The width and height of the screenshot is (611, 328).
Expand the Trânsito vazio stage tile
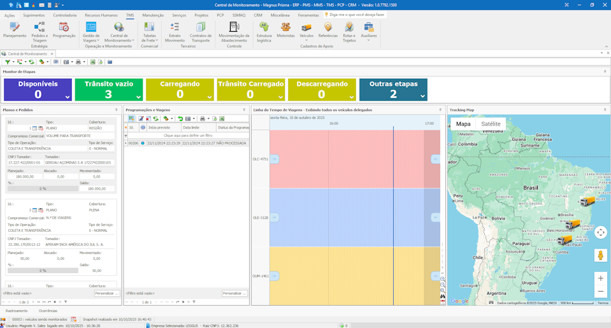(x=138, y=97)
